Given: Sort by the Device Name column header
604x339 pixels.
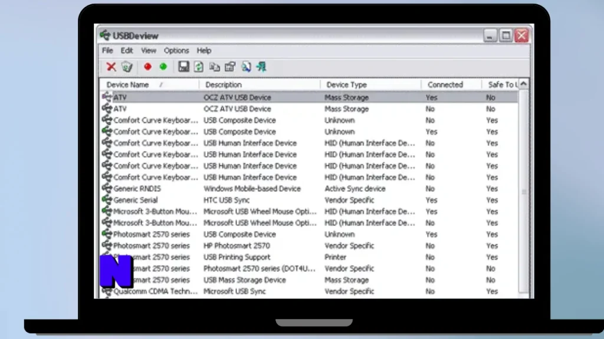Looking at the screenshot, I should click(149, 85).
